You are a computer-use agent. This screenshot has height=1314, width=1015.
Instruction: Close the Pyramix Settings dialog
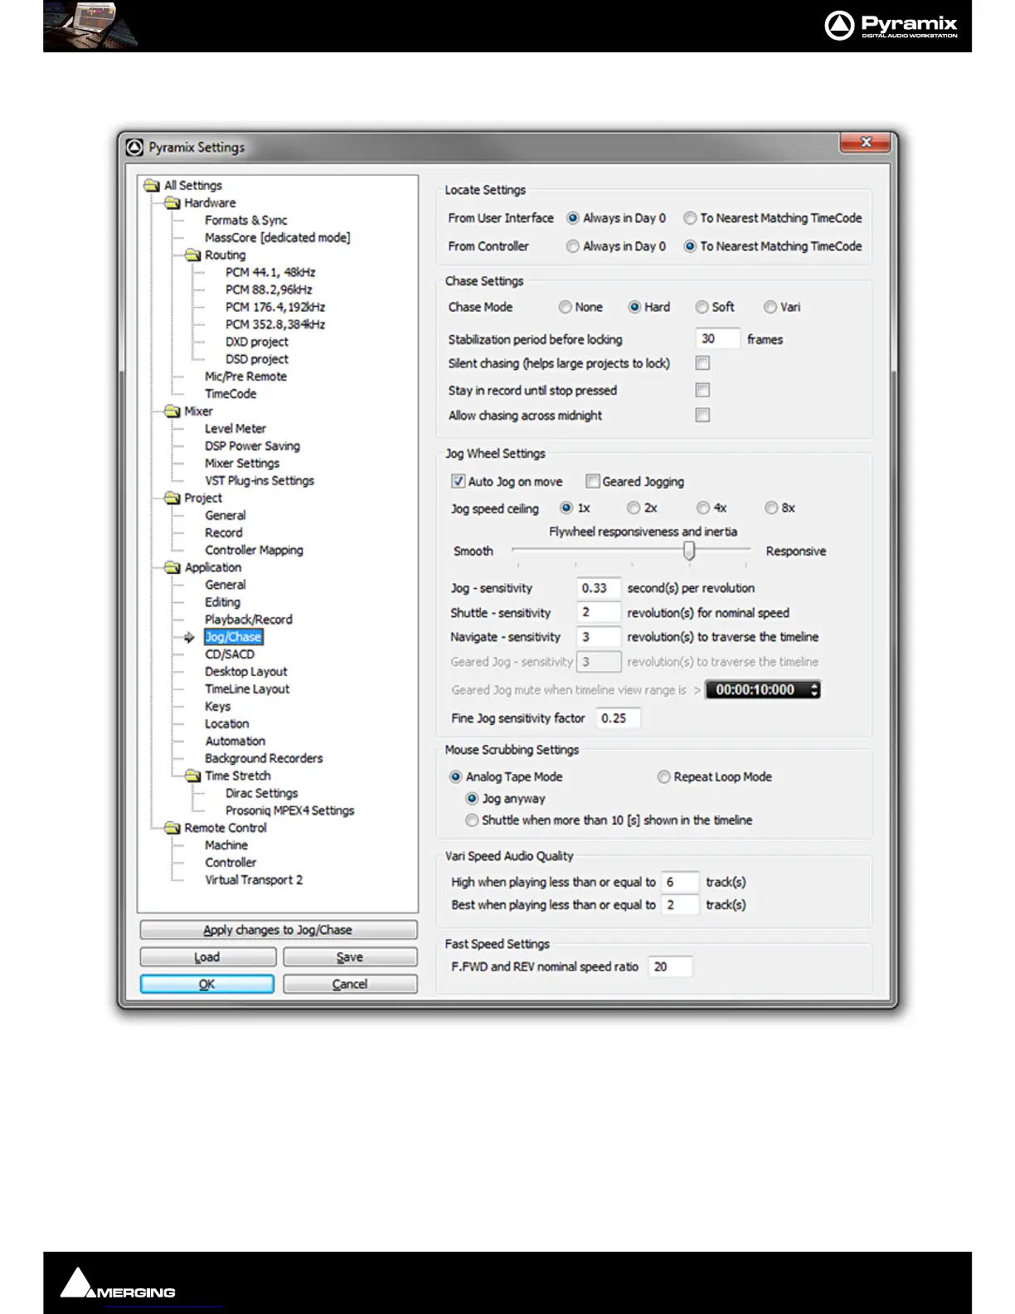click(865, 143)
